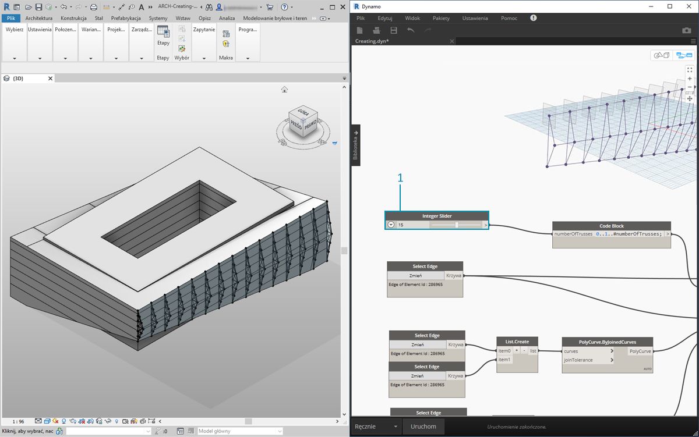Expand the Warianty ribbon panel
699x437 pixels.
pos(91,58)
